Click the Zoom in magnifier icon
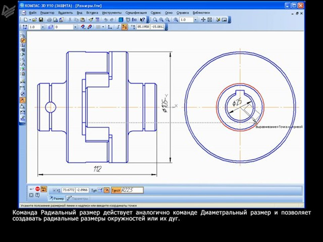 click(x=161, y=20)
